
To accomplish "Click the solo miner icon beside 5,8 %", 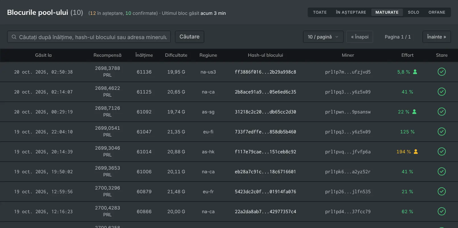I will tap(415, 72).
